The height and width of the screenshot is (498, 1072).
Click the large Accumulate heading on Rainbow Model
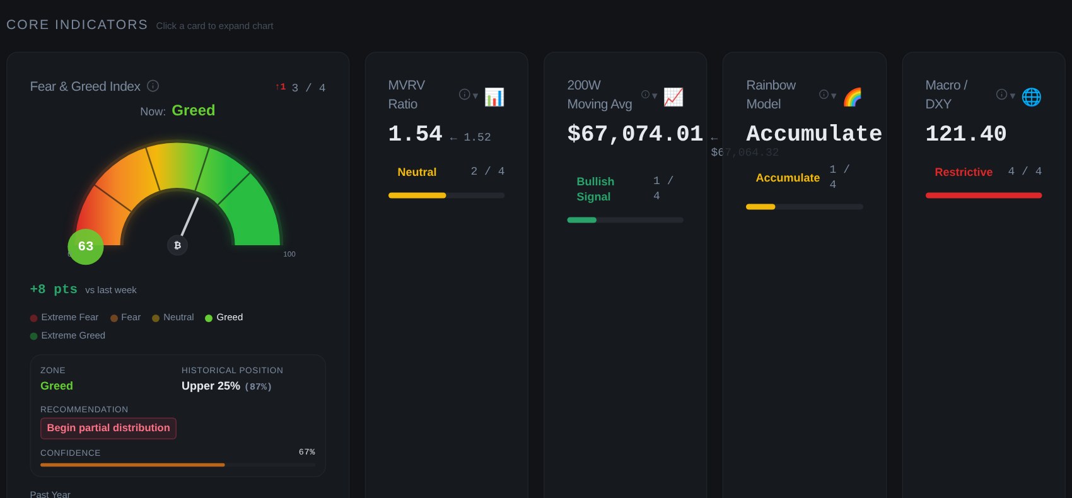pos(814,134)
